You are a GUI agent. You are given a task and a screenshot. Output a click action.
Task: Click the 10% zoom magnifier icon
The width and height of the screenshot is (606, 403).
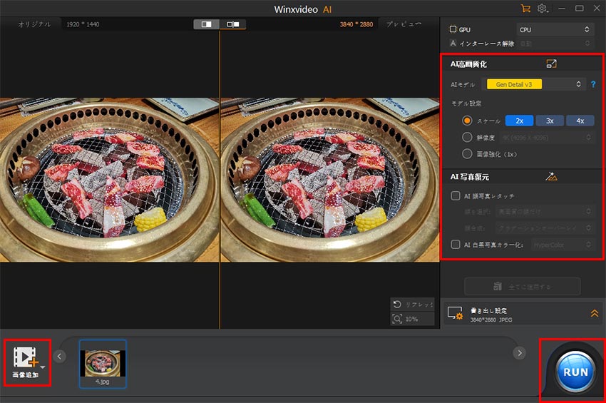[398, 319]
